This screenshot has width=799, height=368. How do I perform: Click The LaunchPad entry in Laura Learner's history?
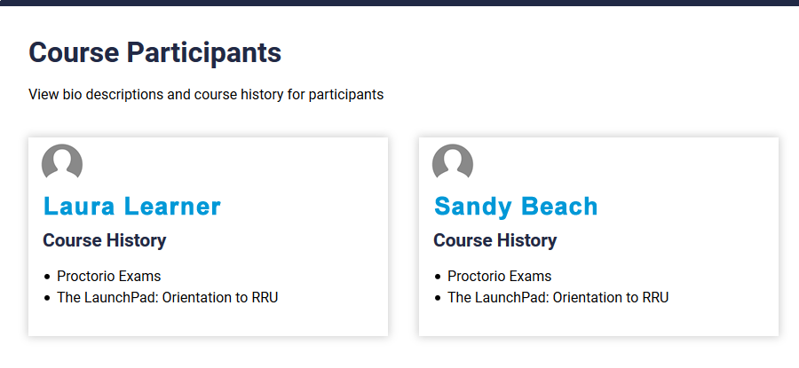pyautogui.click(x=168, y=297)
